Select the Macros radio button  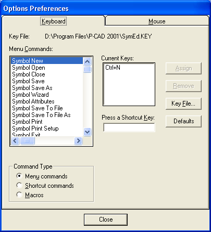tap(19, 195)
